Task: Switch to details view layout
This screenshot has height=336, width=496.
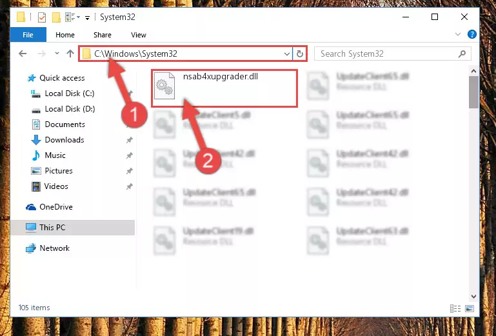Action: click(x=455, y=308)
